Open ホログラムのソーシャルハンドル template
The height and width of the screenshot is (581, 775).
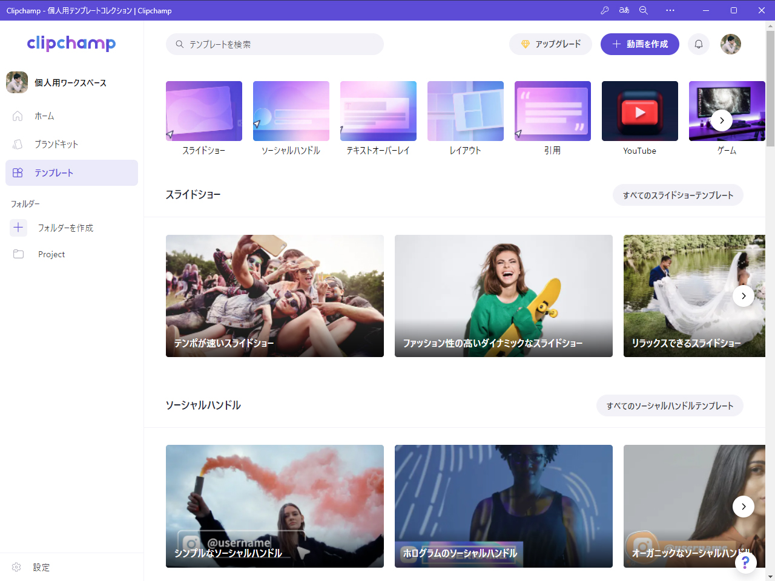pos(504,507)
